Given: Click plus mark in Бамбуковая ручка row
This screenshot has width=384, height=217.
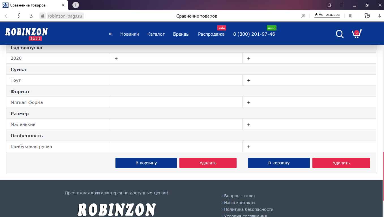Looking at the screenshot, I should (249, 147).
